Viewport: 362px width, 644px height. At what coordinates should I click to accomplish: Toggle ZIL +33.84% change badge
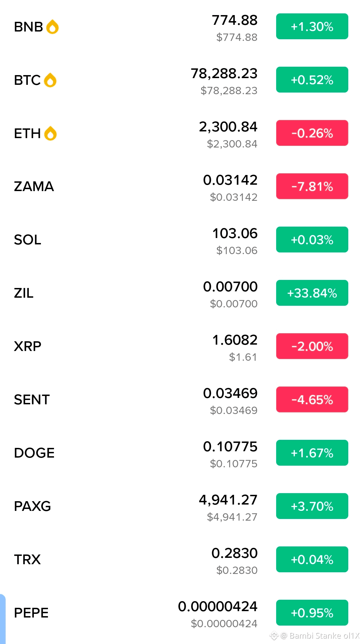312,293
